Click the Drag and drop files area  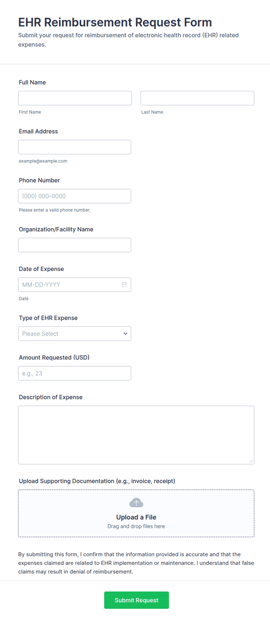pos(136,526)
